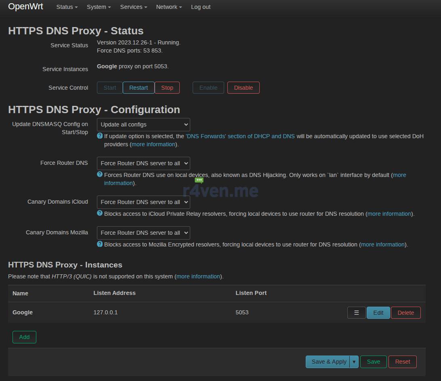
Task: Click help icon under Force Router DNS
Action: (x=100, y=175)
